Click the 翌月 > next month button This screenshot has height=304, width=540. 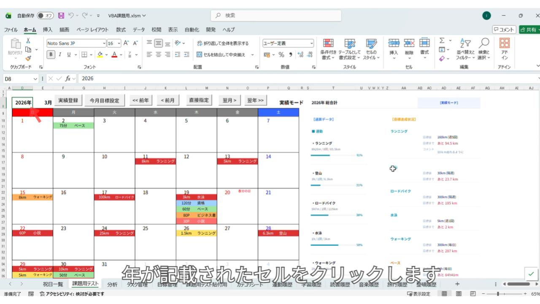pyautogui.click(x=229, y=100)
